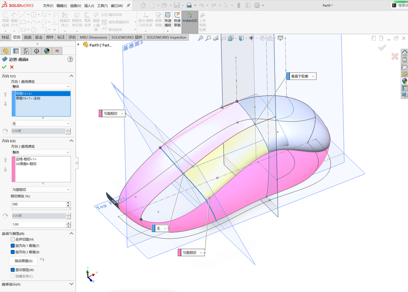Open the 编辑(E) menu
Viewport: 408px width, 292px height.
(62, 6)
